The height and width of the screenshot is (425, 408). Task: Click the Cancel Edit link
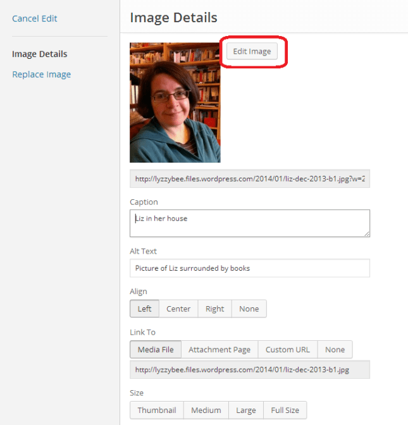click(x=35, y=18)
